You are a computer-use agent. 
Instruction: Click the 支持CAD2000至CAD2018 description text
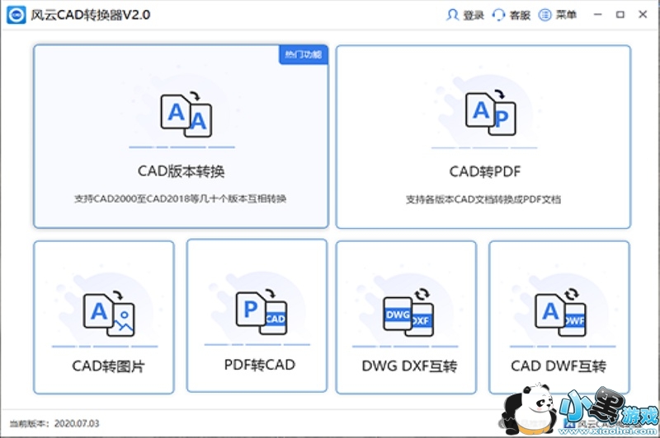180,198
